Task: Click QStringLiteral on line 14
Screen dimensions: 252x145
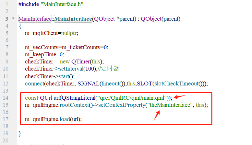Action: point(78,98)
